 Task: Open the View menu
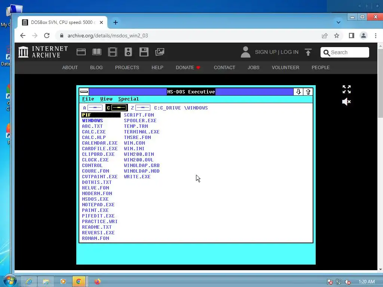(x=106, y=99)
